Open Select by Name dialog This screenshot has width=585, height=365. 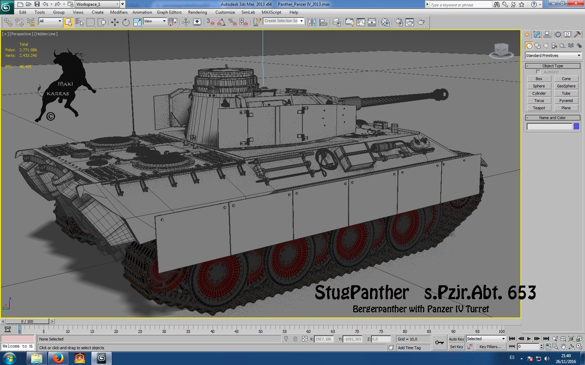pyautogui.click(x=79, y=22)
